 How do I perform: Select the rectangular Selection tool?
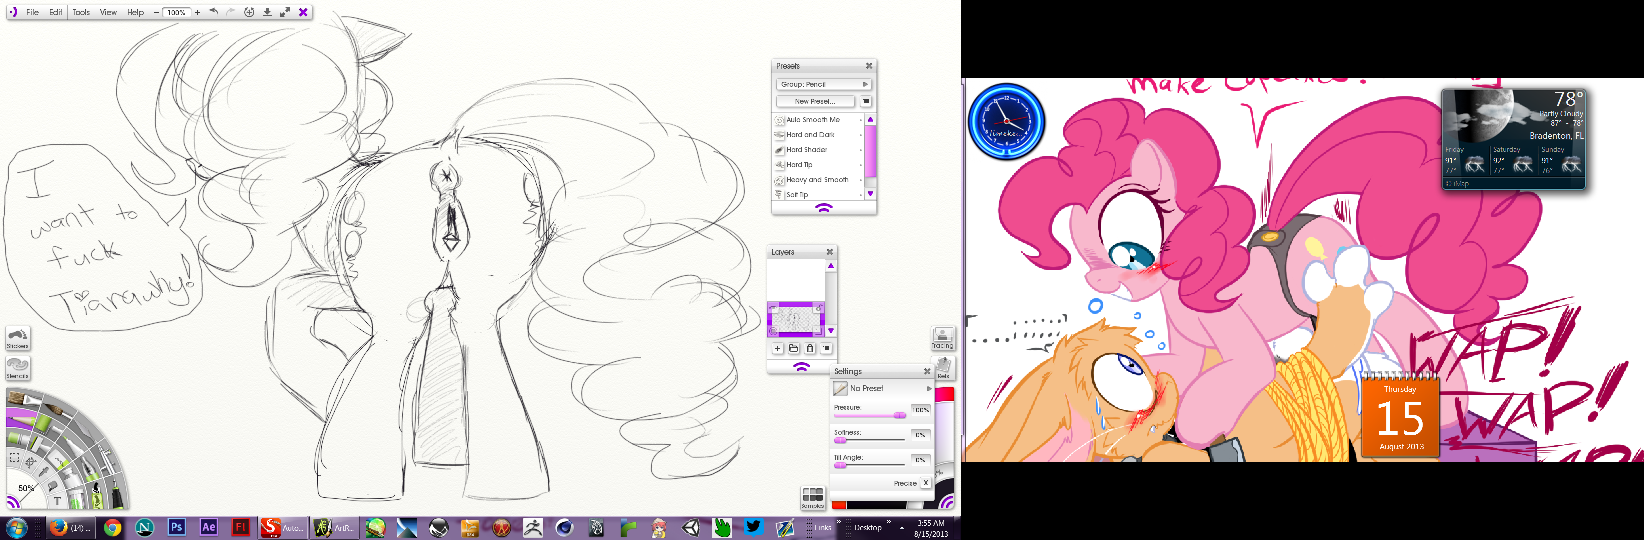(14, 458)
